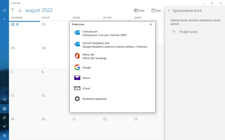
Task: Click the plus icon for new event
Action: pyautogui.click(x=4, y=19)
